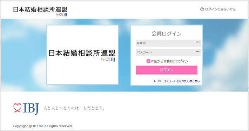Click the pink ログイン button
Viewport: 249px width, 131px height.
tap(167, 70)
